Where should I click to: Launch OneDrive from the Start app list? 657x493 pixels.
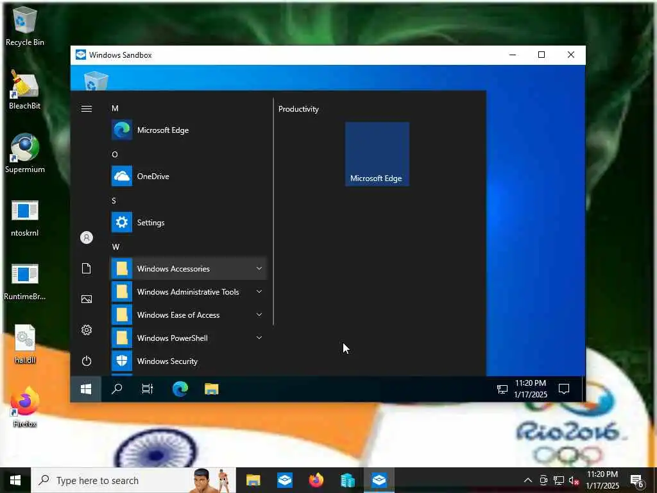point(188,176)
